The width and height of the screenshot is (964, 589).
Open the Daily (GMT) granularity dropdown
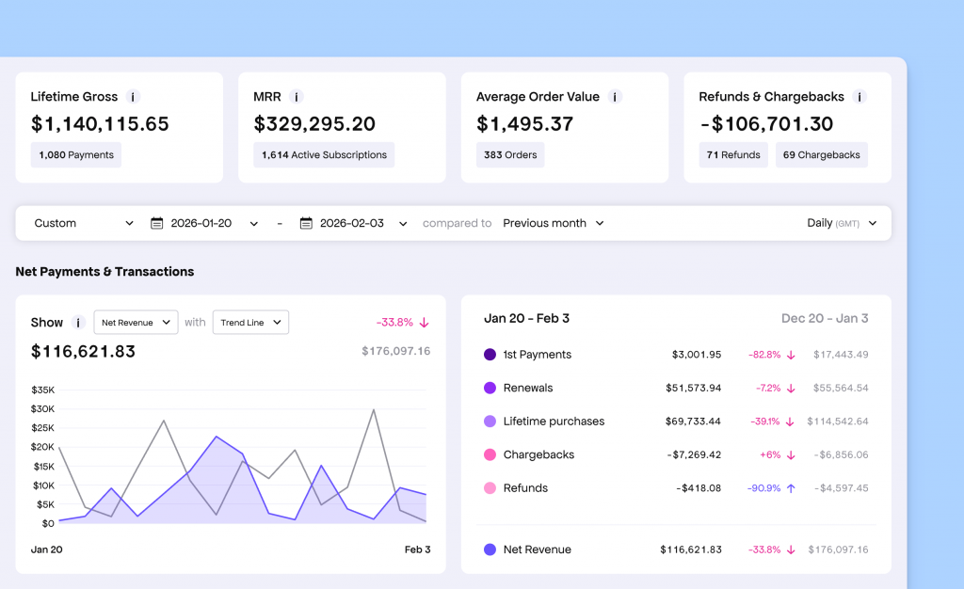843,223
